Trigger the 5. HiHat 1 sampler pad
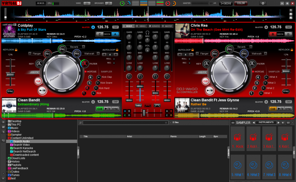This screenshot has width=296, height=182. pos(238,167)
